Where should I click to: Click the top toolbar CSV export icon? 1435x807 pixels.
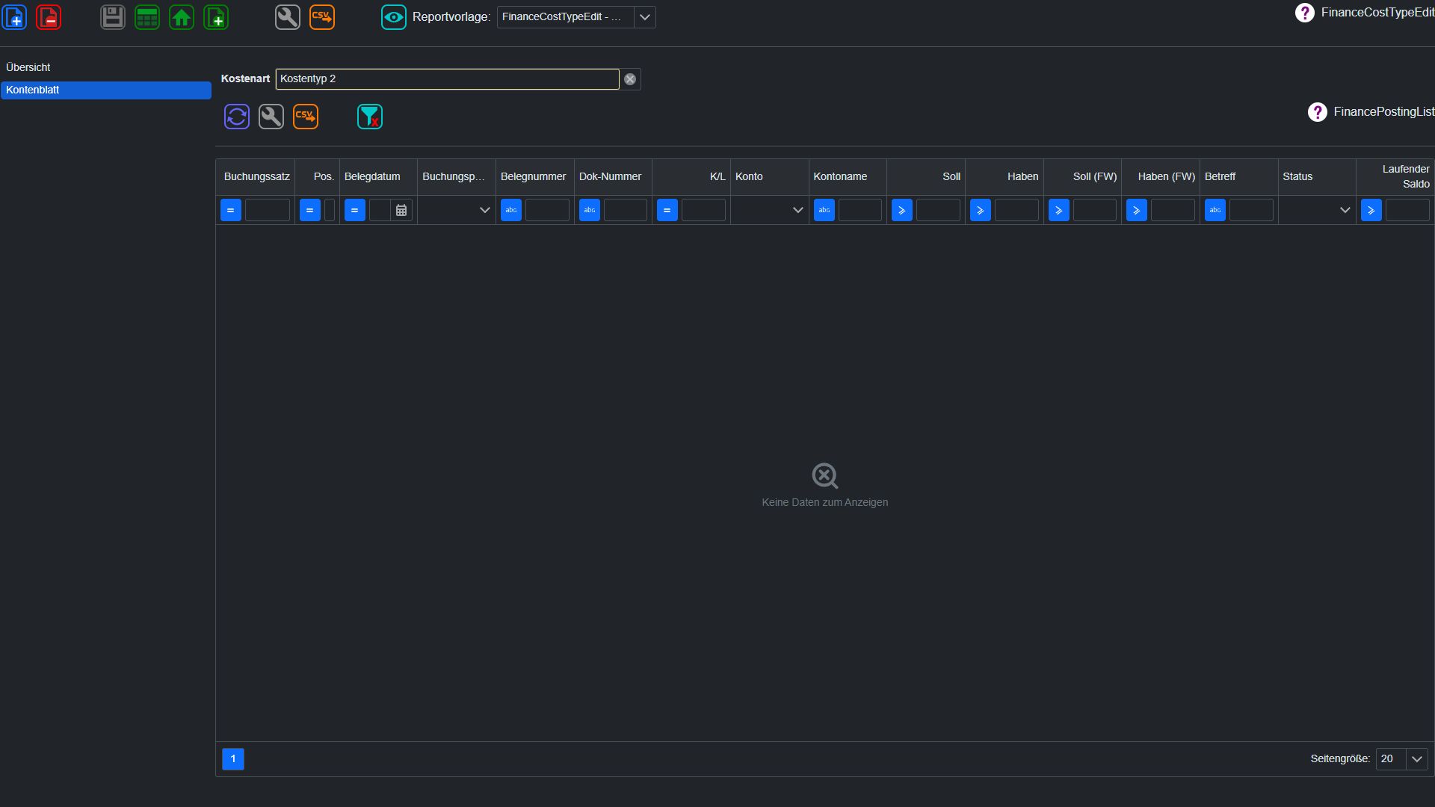pyautogui.click(x=322, y=17)
